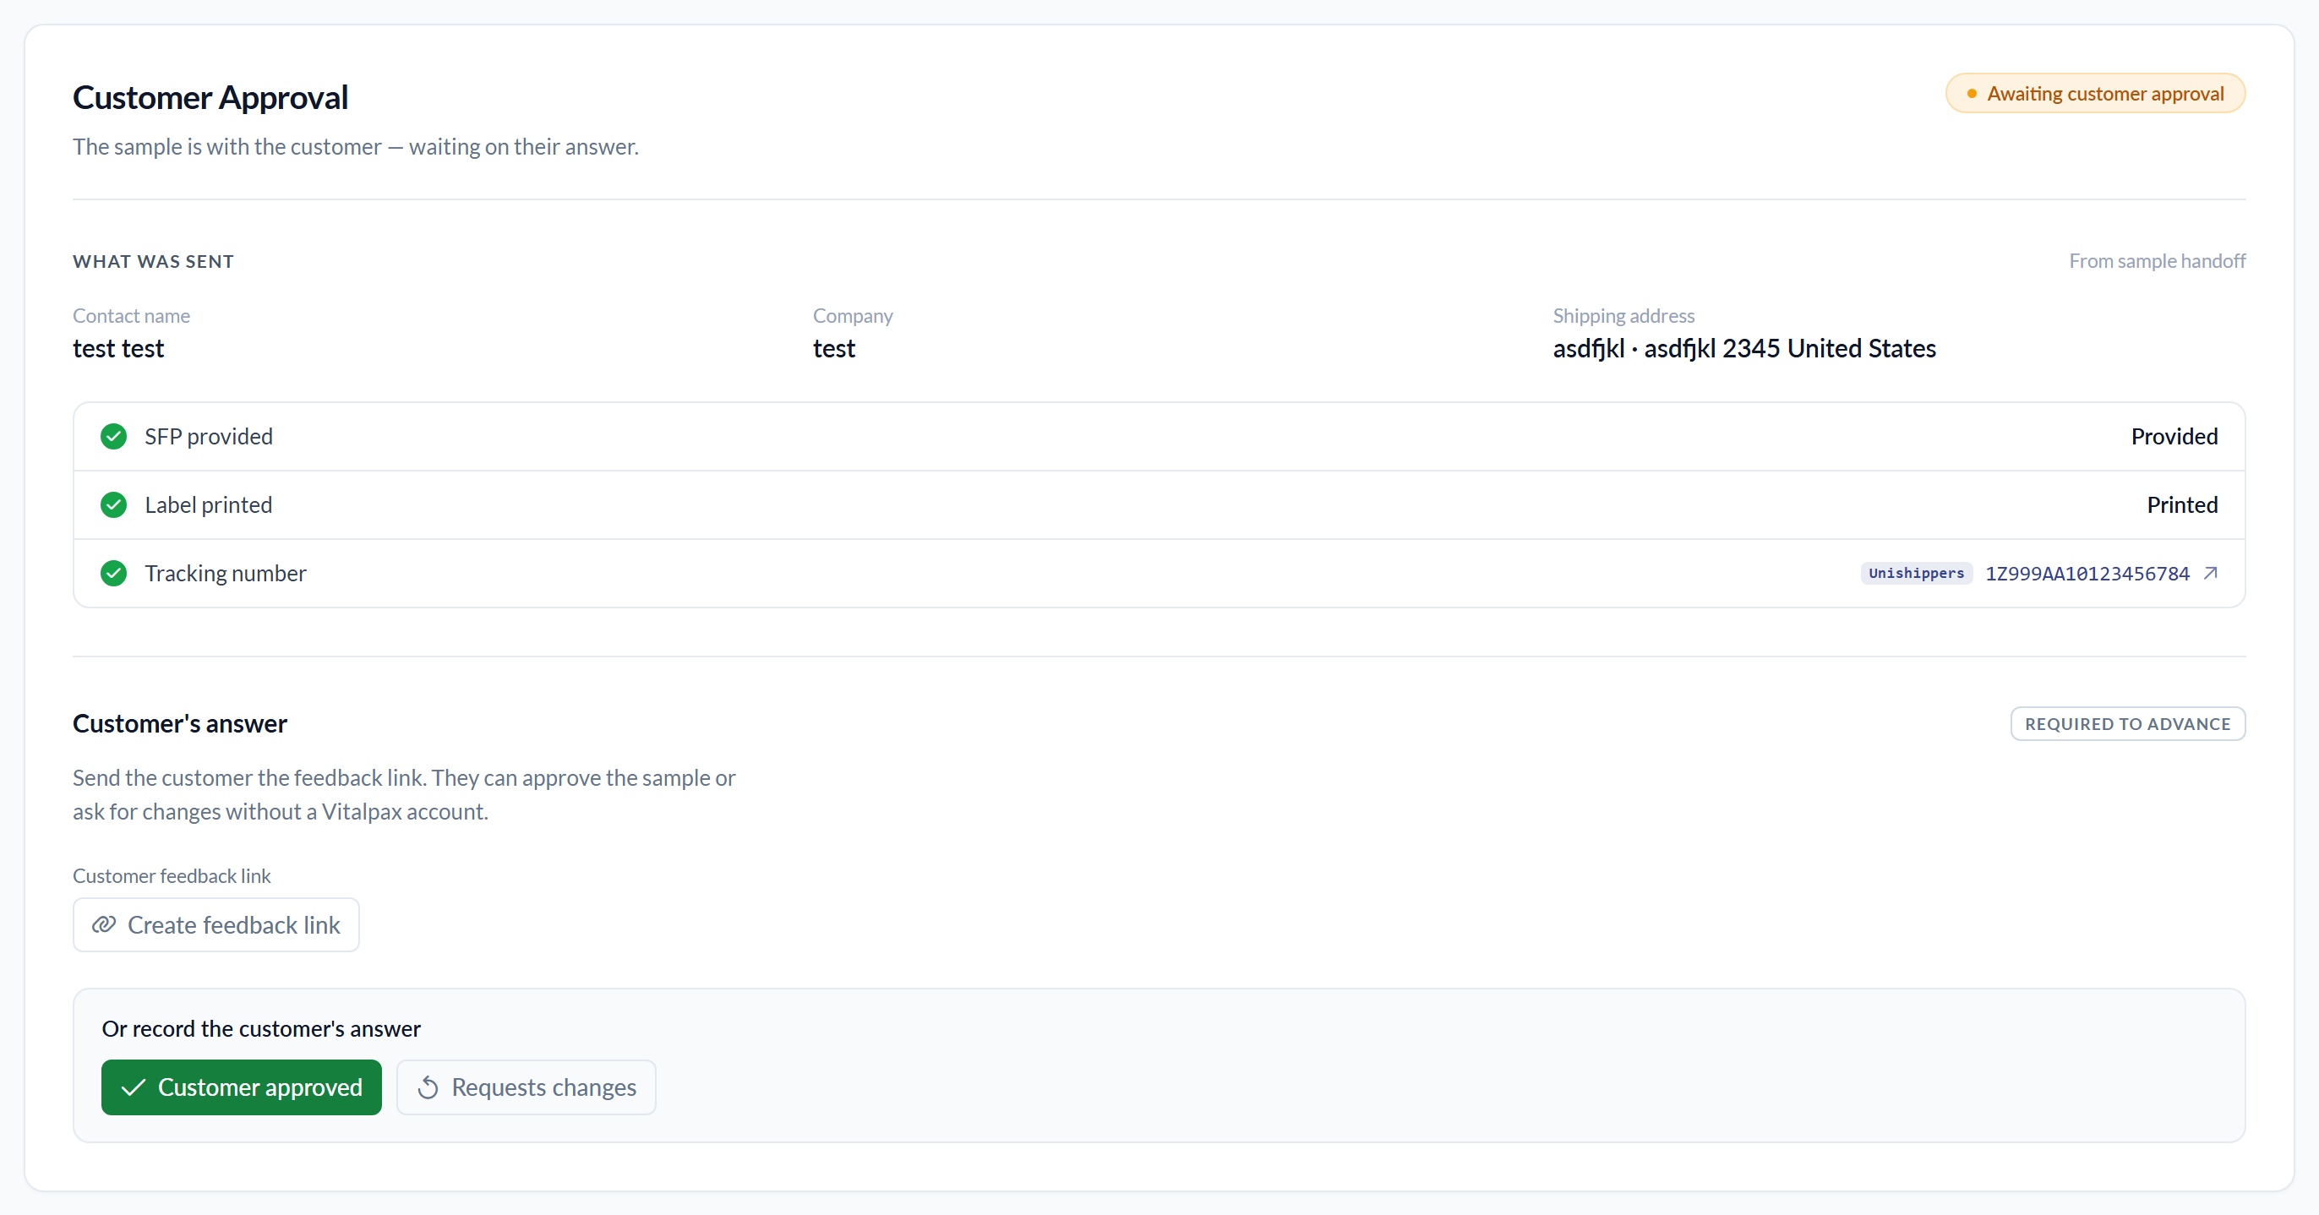
Task: Click the undo arrow icon in Requests changes
Action: [428, 1088]
